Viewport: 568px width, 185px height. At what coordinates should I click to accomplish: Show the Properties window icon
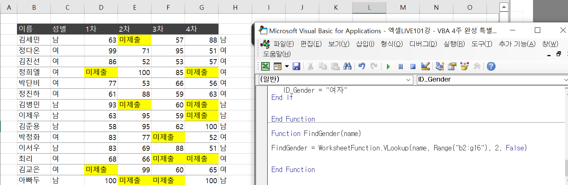(452, 66)
